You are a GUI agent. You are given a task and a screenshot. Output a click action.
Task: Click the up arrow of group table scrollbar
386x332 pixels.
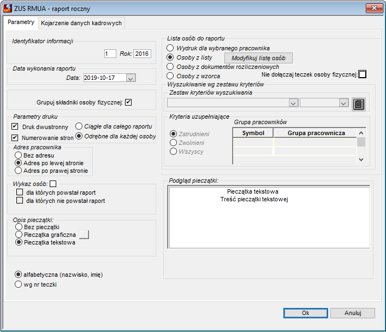[x=361, y=133]
